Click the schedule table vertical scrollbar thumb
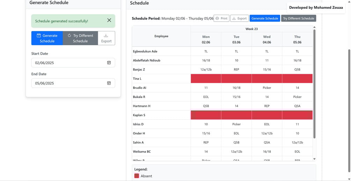 [x=314, y=84]
